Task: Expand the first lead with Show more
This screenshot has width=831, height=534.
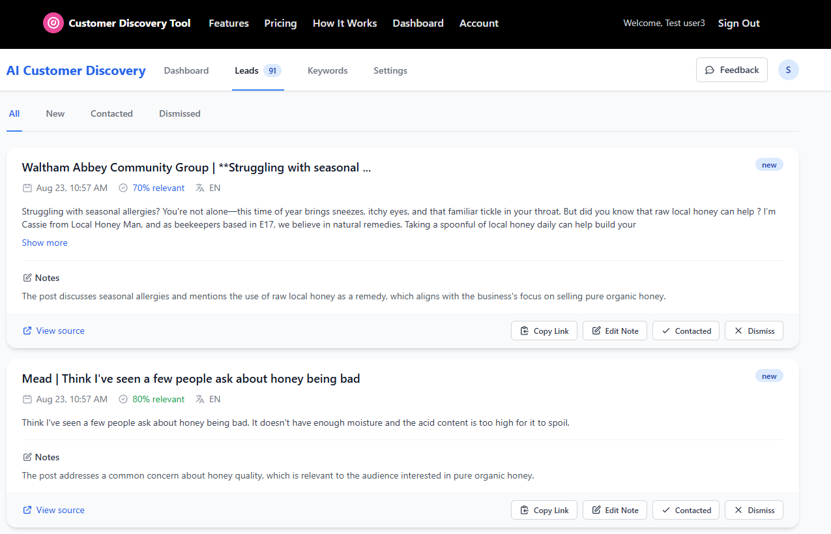Action: (x=44, y=243)
